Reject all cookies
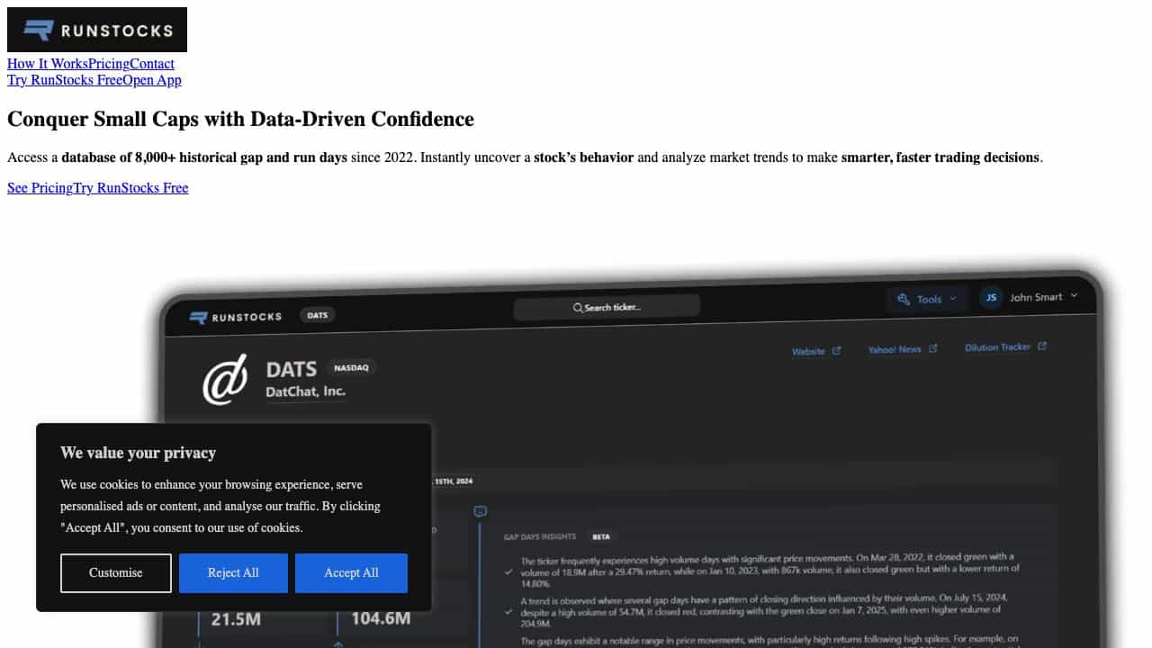 tap(233, 573)
